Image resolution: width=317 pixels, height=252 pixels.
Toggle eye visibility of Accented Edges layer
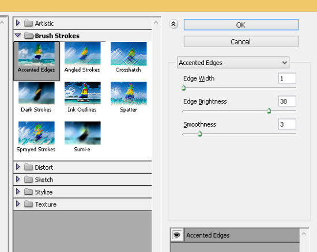(177, 235)
